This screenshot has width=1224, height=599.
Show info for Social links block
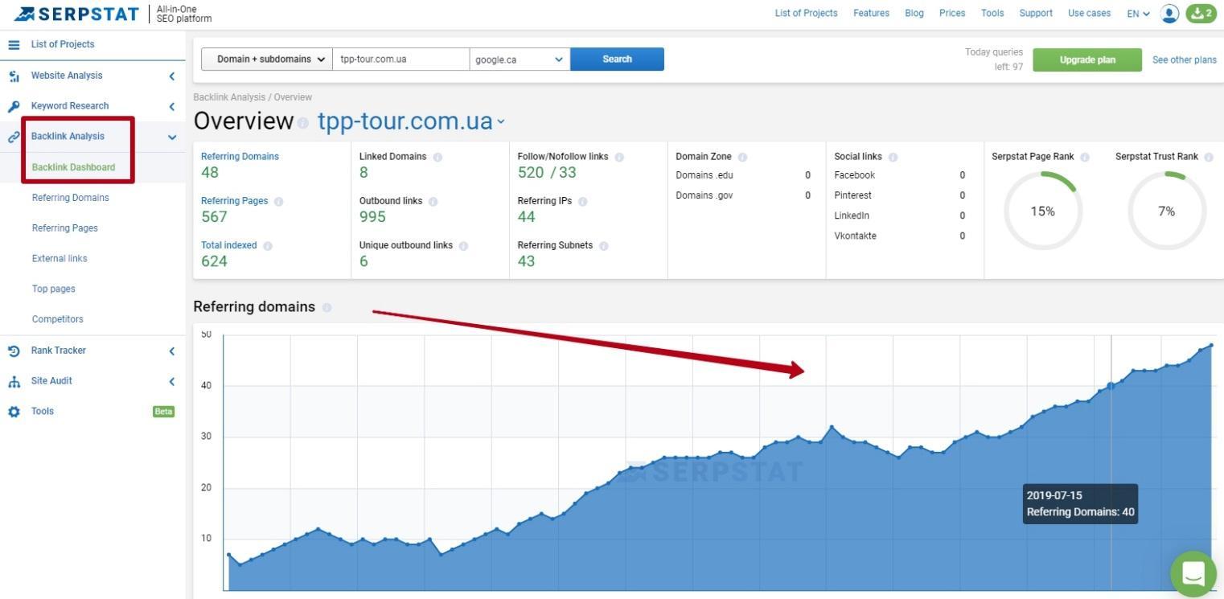(893, 157)
